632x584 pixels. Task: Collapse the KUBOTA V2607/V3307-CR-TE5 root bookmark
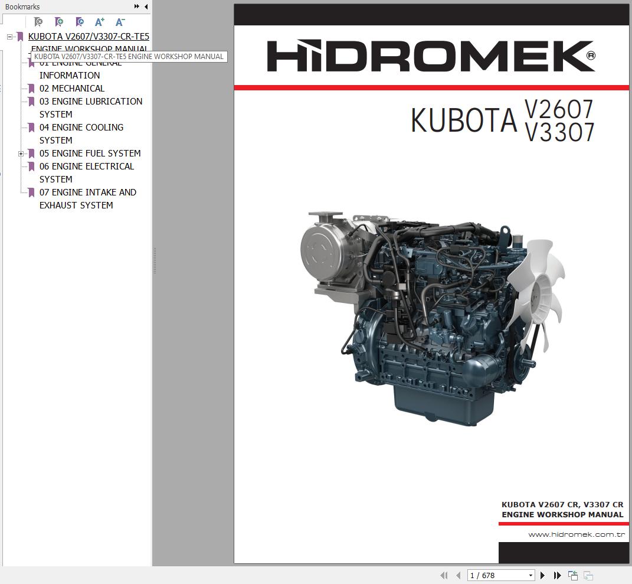(x=9, y=37)
